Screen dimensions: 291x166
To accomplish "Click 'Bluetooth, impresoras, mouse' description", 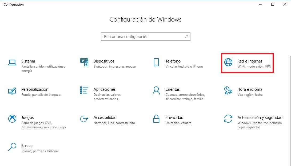I will [114, 67].
